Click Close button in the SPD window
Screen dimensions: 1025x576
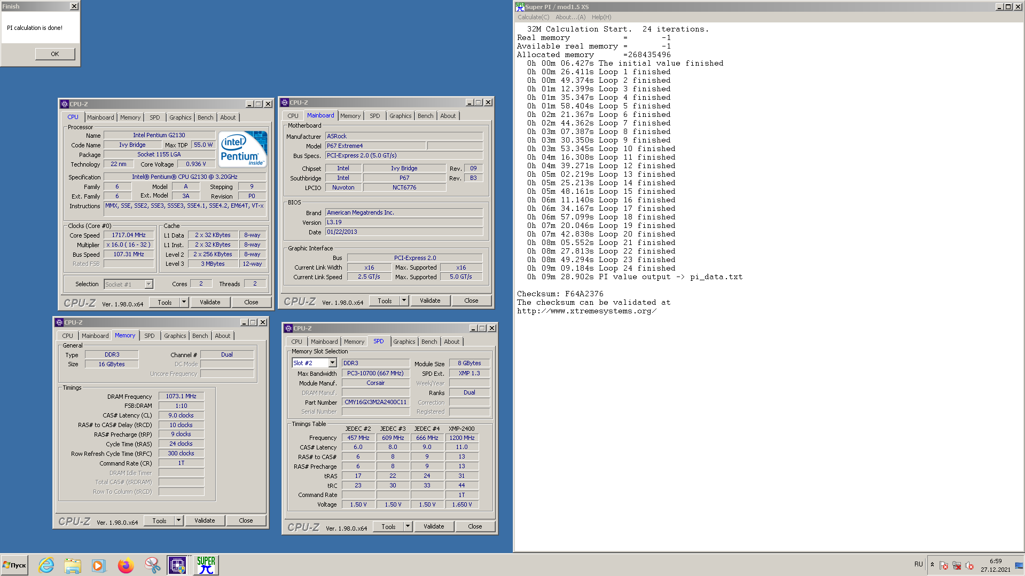pyautogui.click(x=475, y=526)
